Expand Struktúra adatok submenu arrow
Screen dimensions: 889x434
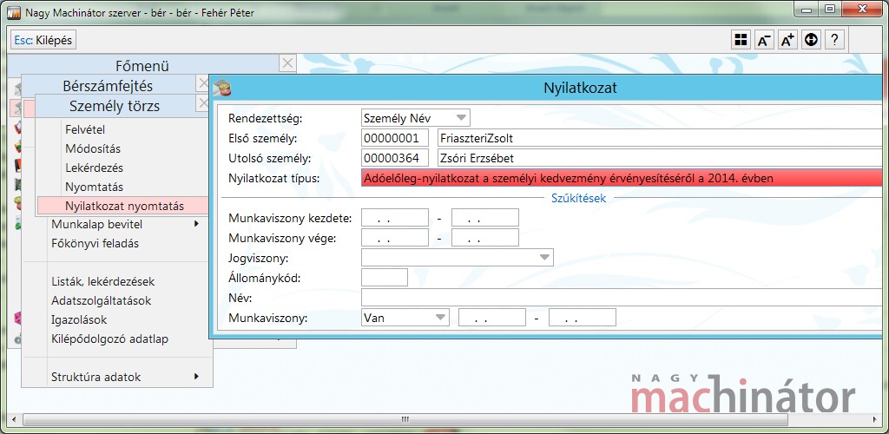(x=197, y=376)
